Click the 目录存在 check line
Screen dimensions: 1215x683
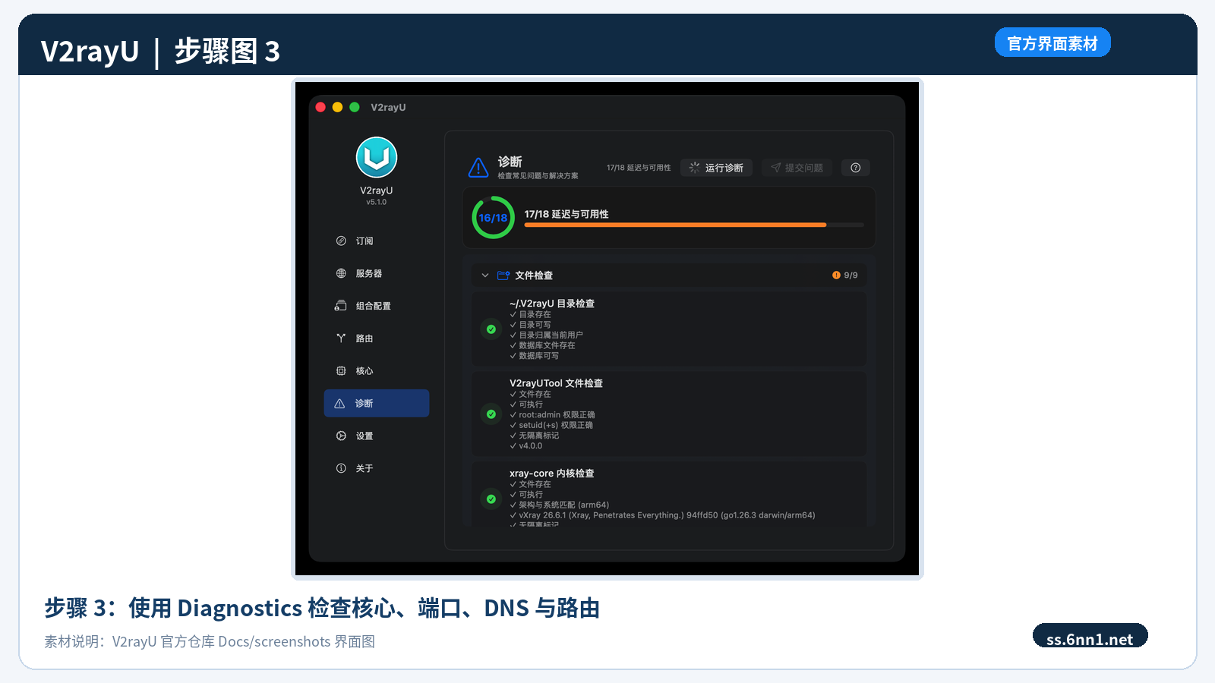coord(531,314)
